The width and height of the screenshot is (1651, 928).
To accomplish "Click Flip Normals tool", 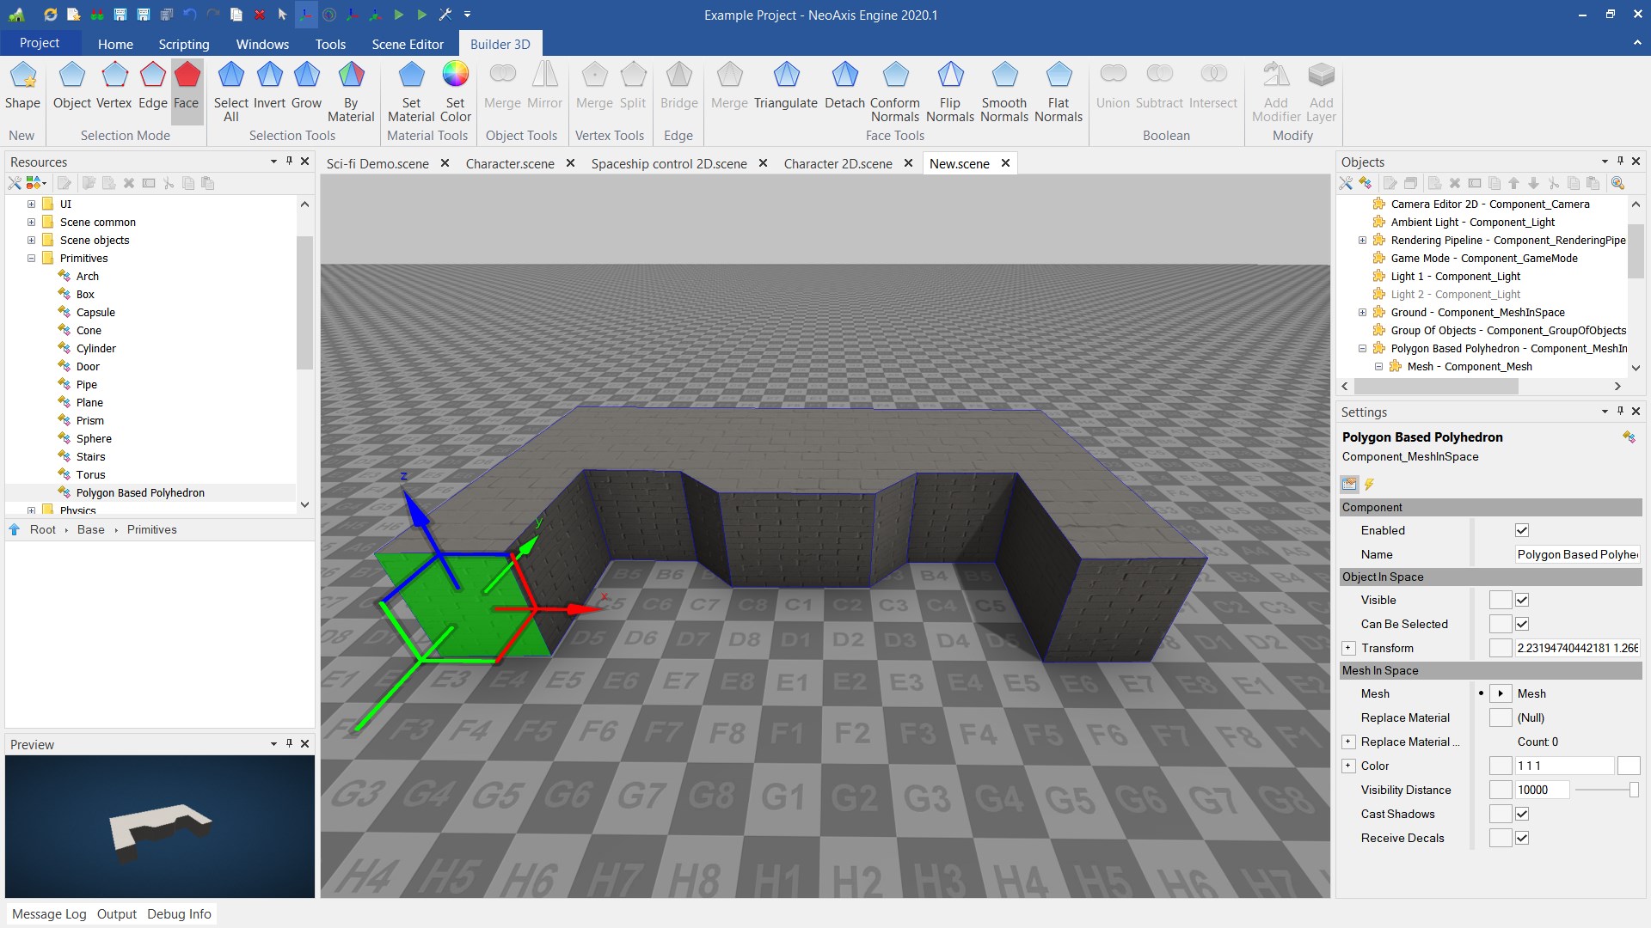I will pos(949,76).
